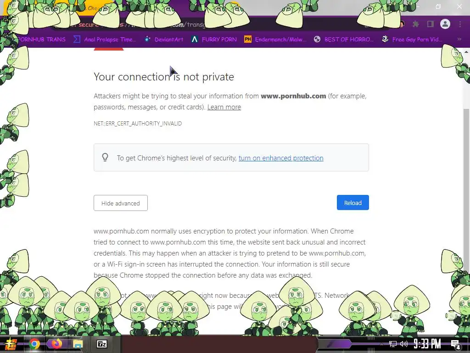Open the DeviantArt bookmark
470x353 pixels.
pyautogui.click(x=164, y=40)
